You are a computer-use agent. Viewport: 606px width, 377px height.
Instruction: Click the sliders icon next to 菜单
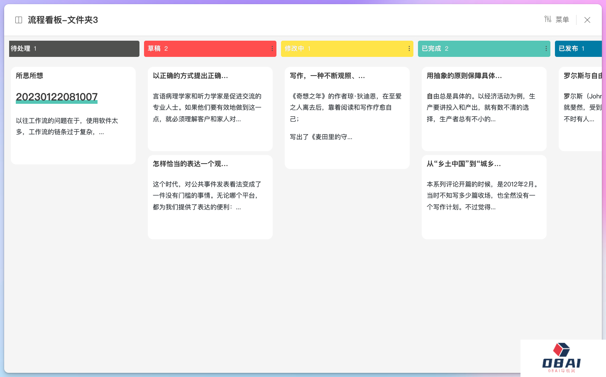point(548,19)
